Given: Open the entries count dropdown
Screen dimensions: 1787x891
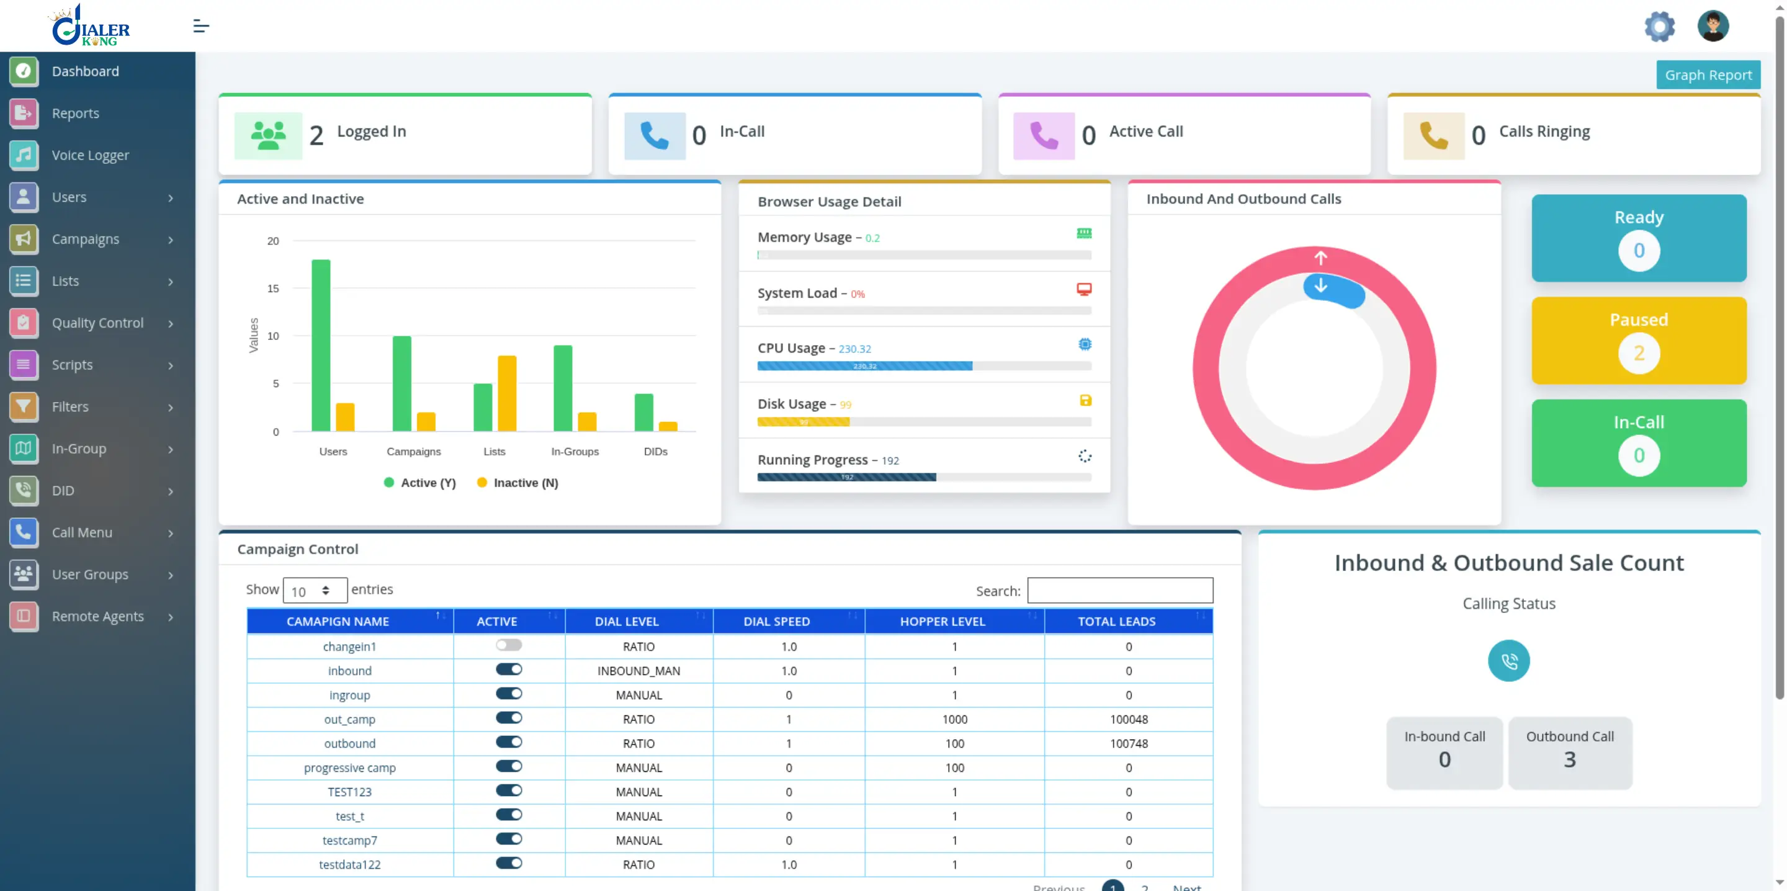Looking at the screenshot, I should 315,590.
